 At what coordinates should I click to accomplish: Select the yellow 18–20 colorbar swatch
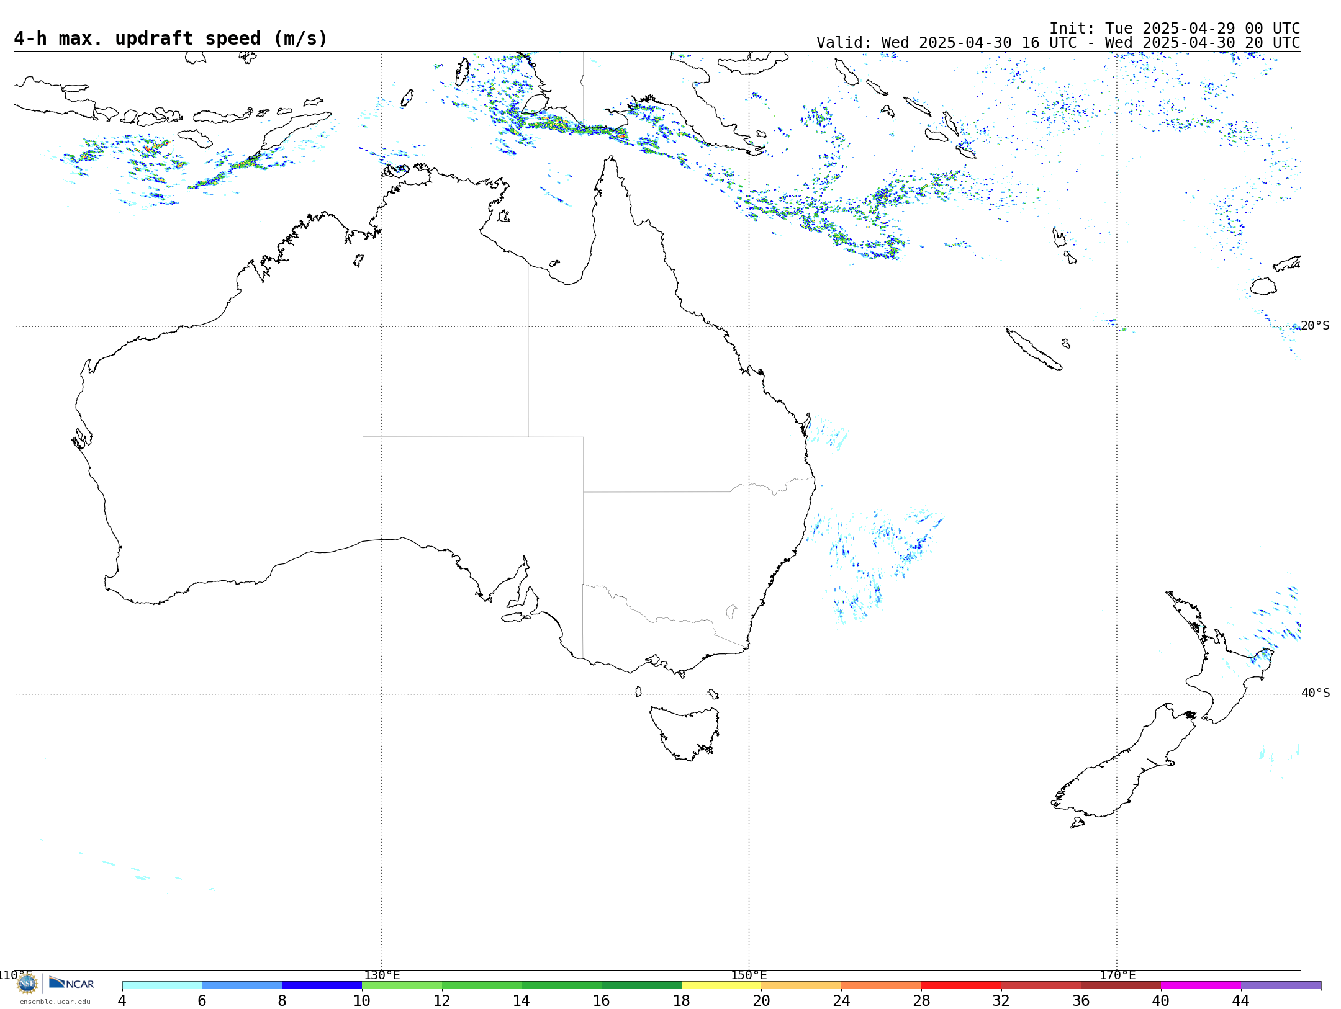click(x=721, y=985)
